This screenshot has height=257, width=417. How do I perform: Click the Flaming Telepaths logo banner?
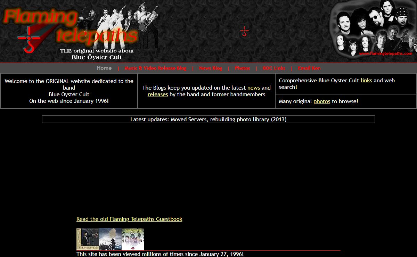pos(79,31)
